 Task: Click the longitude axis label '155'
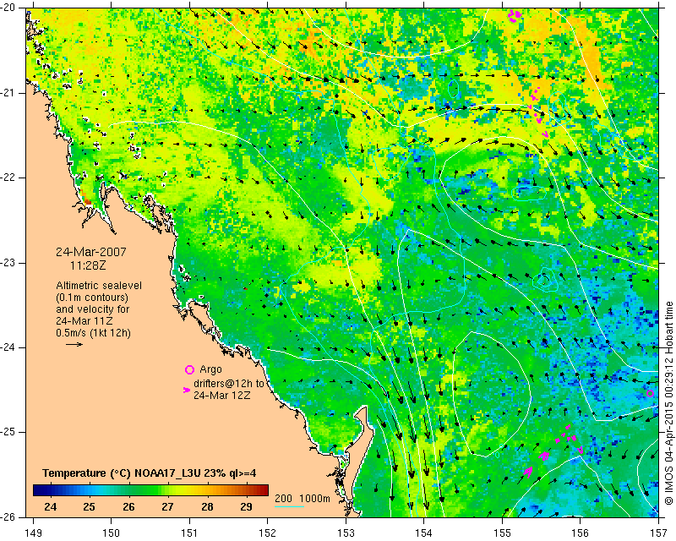click(x=502, y=533)
